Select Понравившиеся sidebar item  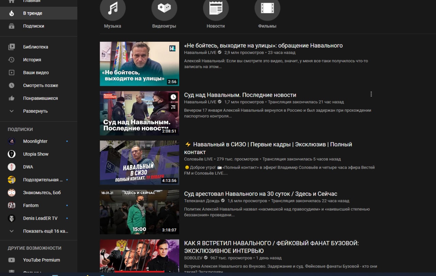(38, 98)
